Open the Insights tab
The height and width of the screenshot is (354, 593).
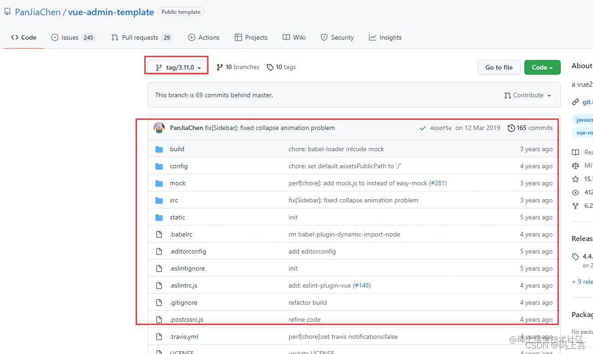[x=385, y=37]
